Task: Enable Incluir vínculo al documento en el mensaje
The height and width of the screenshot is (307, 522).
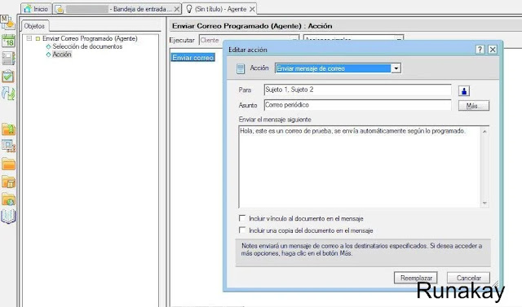Action: click(242, 218)
